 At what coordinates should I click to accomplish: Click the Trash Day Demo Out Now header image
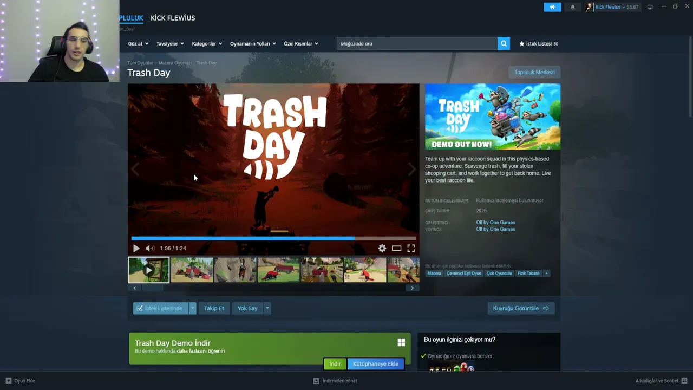493,116
